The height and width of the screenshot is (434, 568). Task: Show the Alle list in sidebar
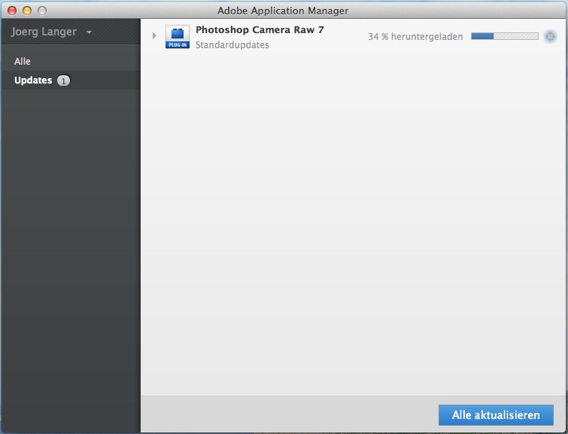[x=23, y=62]
